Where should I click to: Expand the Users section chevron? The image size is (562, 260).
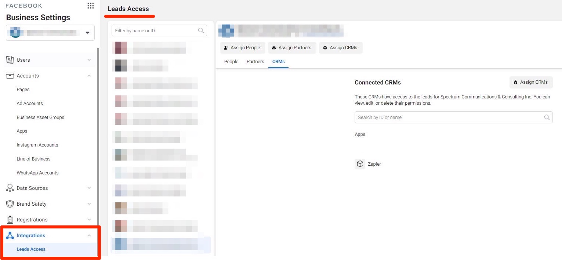[x=89, y=60]
